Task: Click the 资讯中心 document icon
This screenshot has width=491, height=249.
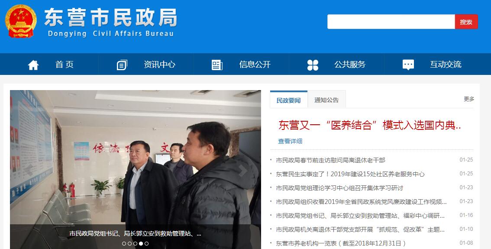Action: point(122,65)
